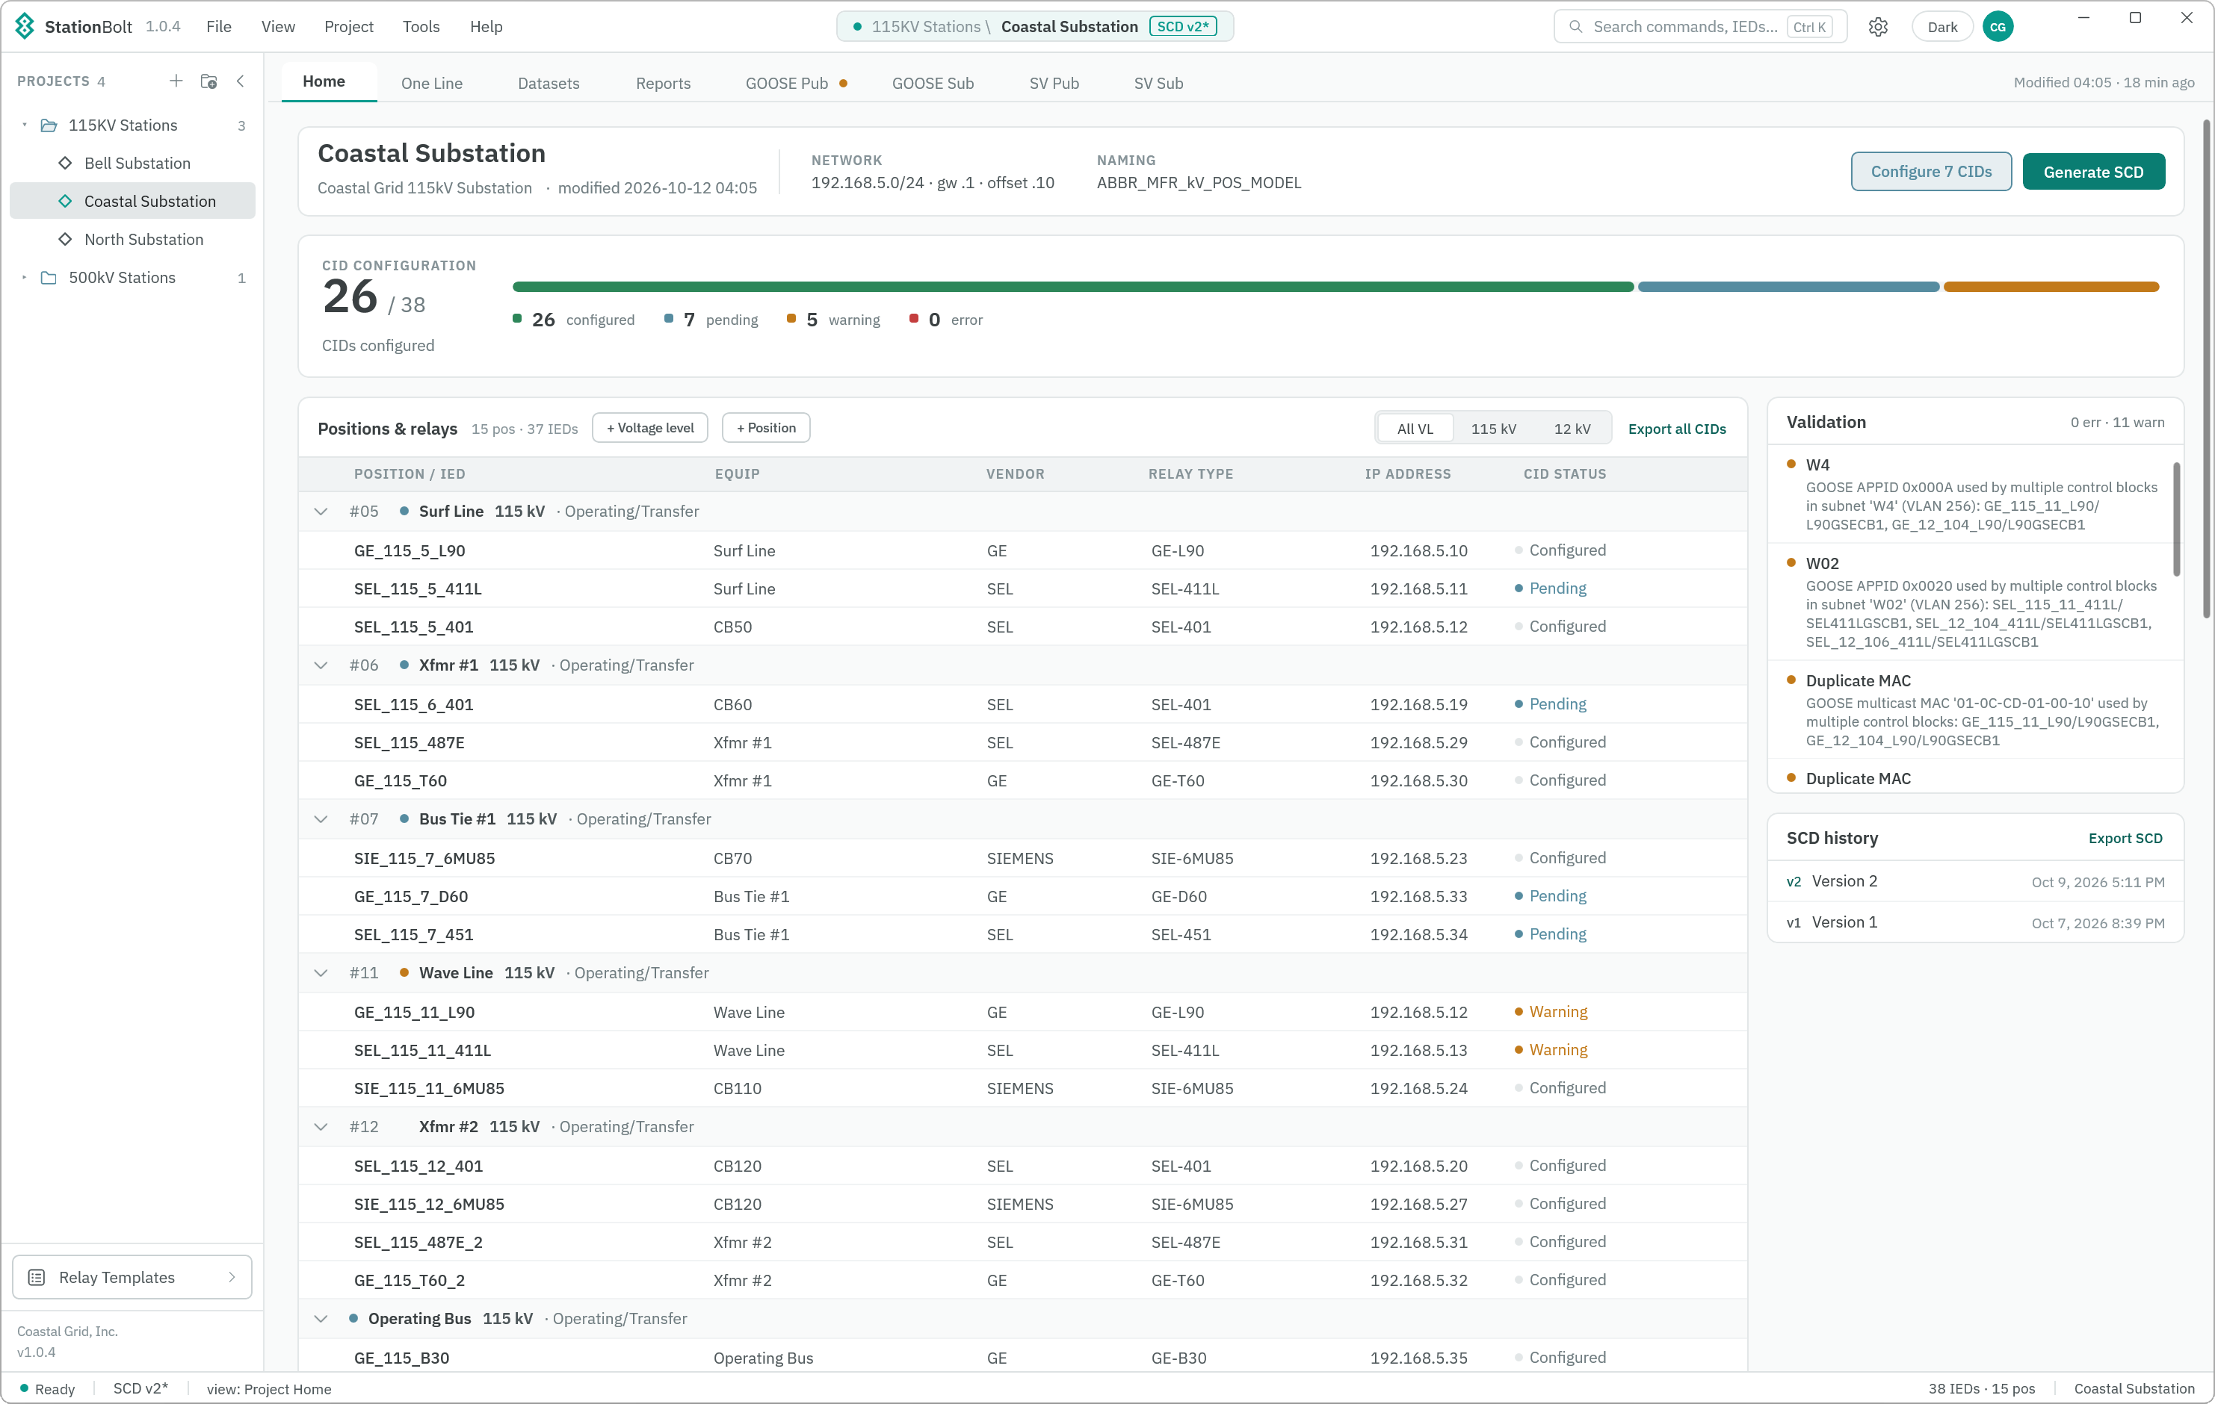Click the blue pending progress segment

coord(1788,287)
